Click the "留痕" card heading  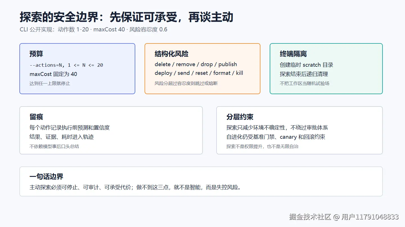36,117
